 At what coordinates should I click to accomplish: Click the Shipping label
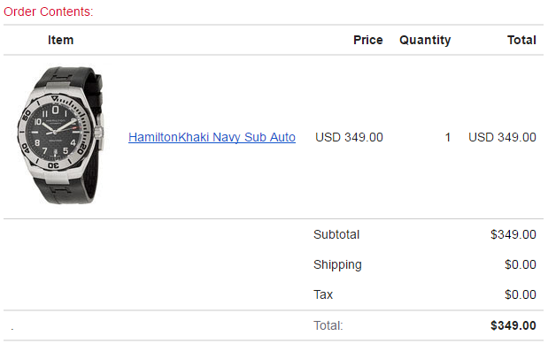point(337,265)
